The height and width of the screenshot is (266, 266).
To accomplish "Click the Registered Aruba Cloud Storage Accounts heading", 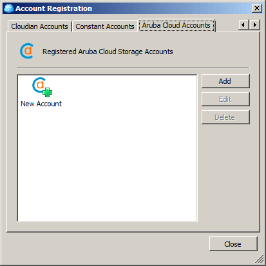I will coord(108,52).
